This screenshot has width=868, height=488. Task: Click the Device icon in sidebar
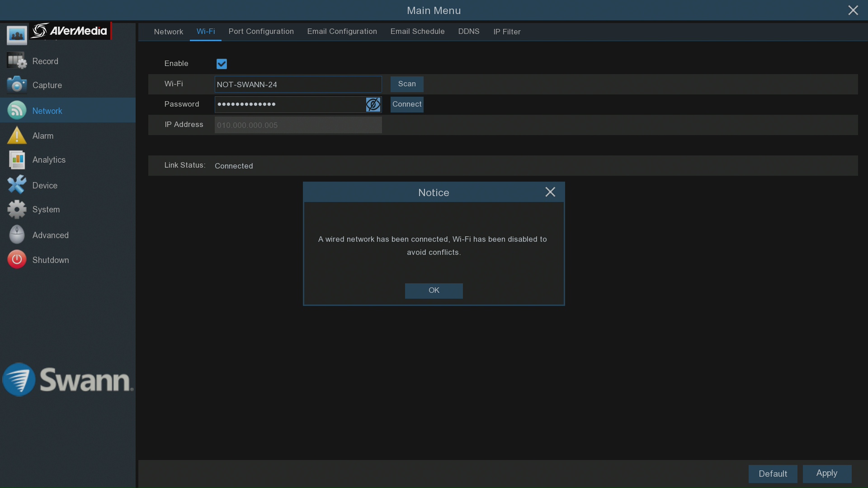(x=16, y=185)
